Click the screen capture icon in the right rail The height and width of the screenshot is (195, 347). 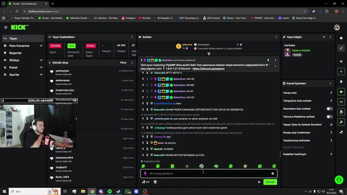(341, 61)
